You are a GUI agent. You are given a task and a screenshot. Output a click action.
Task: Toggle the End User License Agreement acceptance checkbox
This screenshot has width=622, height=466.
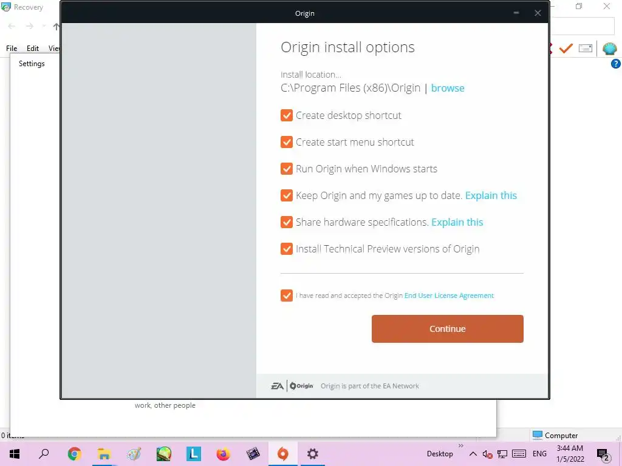tap(287, 295)
